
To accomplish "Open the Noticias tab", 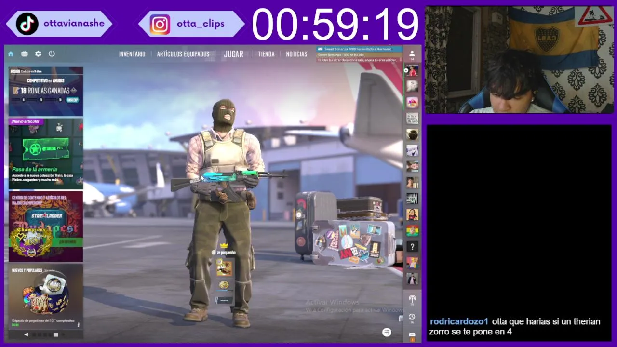I will tap(296, 54).
